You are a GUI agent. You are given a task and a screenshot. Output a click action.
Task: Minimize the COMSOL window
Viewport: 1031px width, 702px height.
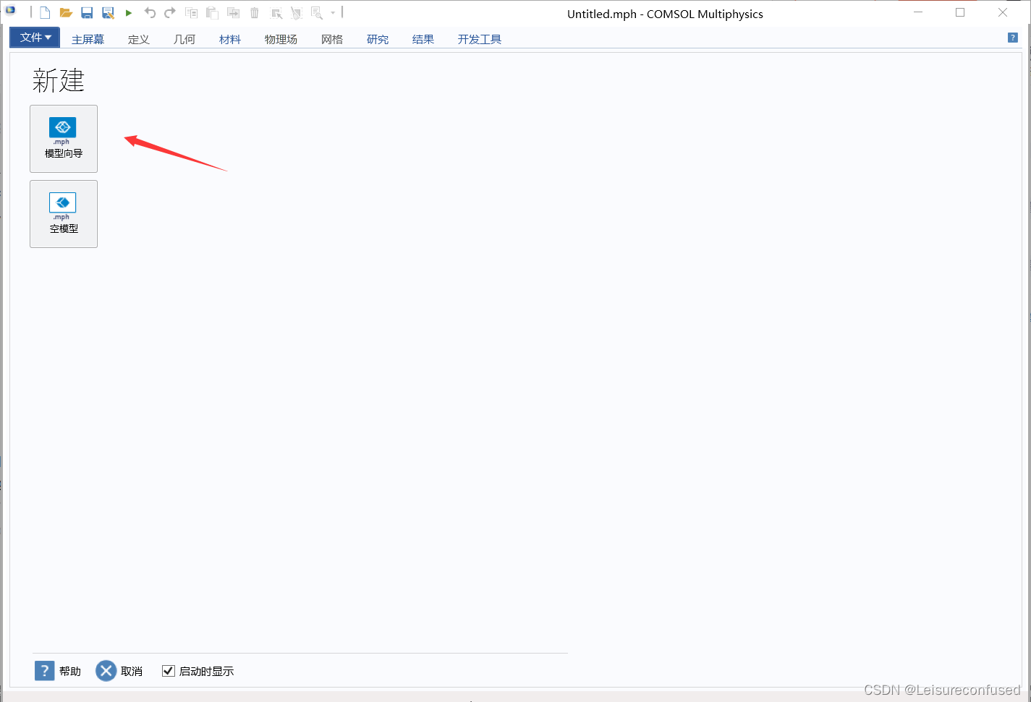point(918,12)
